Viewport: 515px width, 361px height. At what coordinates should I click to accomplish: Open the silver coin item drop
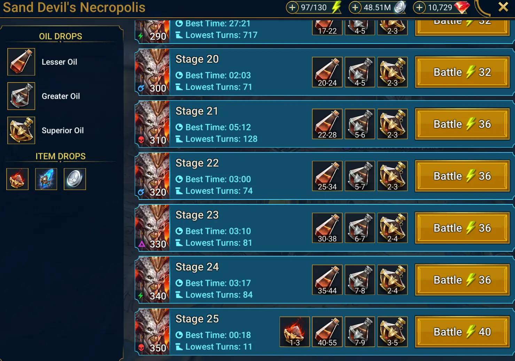[75, 179]
